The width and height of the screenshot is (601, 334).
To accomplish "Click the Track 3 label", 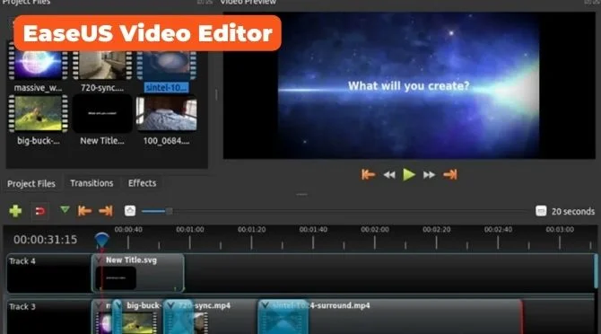I will pyautogui.click(x=22, y=307).
